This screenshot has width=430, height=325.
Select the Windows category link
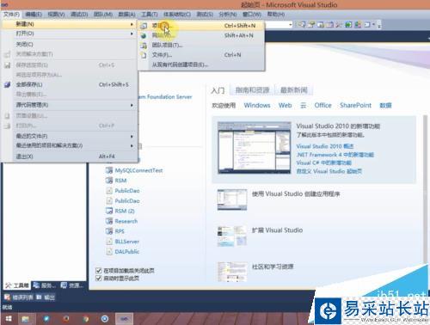coord(257,106)
